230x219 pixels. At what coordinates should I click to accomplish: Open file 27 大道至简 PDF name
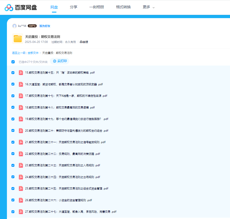pyautogui.click(x=71, y=212)
